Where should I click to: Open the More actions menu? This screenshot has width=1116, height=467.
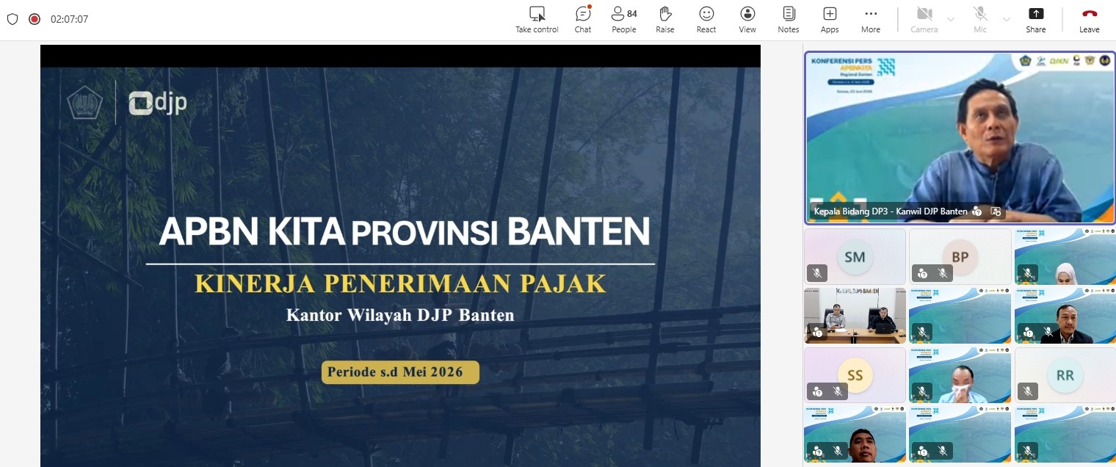click(871, 20)
